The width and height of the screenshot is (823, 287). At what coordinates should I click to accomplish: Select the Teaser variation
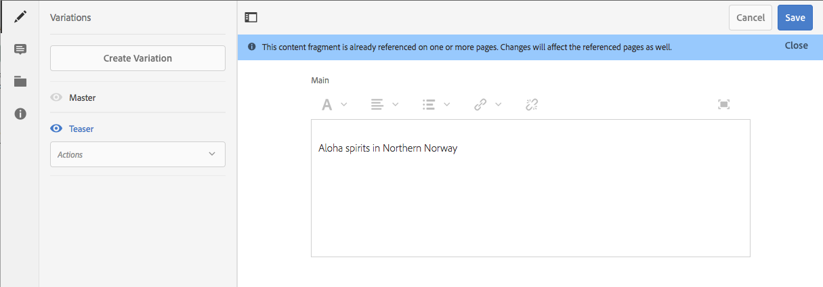click(x=81, y=129)
